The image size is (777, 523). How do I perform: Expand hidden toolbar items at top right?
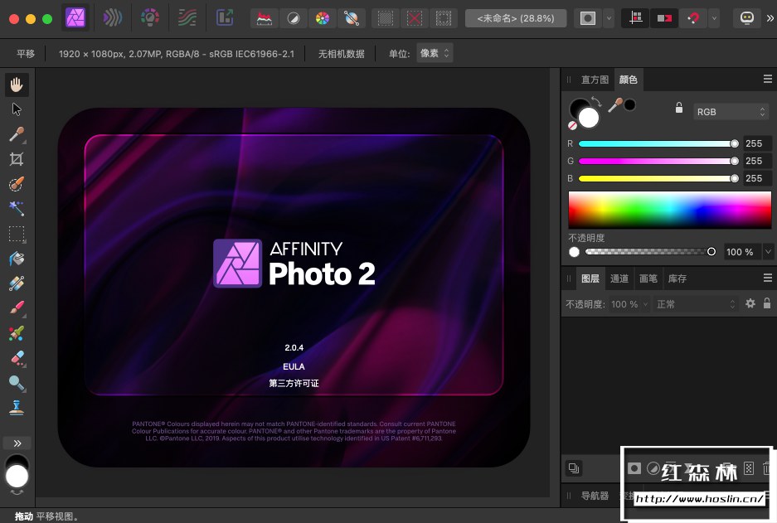770,19
